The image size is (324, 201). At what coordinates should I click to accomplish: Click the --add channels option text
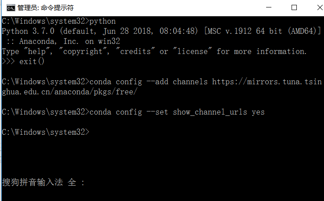(177, 82)
